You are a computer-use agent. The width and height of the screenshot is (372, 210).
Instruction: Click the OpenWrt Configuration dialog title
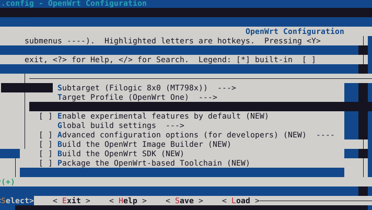coord(295,31)
